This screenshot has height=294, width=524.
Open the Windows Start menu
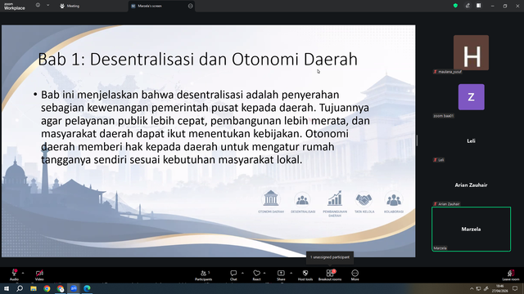pos(7,288)
